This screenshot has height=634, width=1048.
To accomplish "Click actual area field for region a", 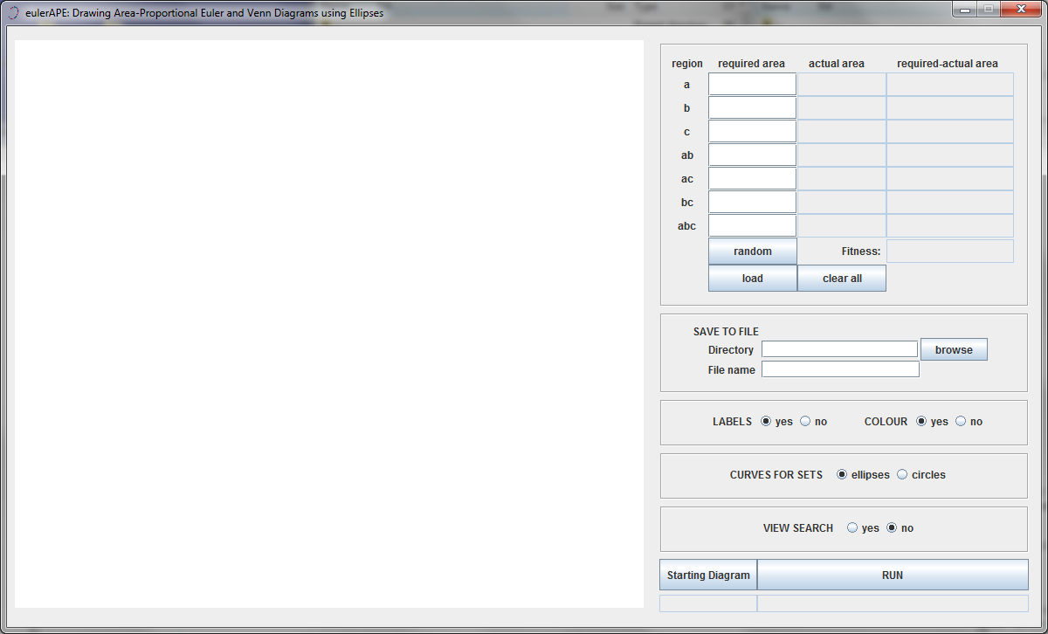I will pos(842,85).
